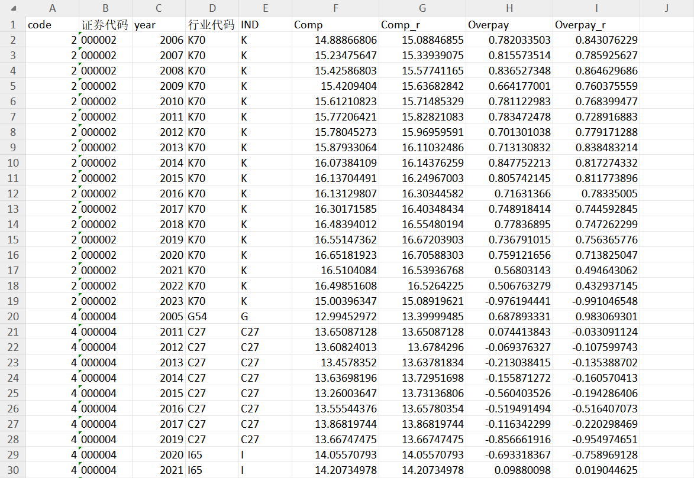Select row 30 header
Image resolution: width=694 pixels, height=478 pixels.
click(x=13, y=470)
